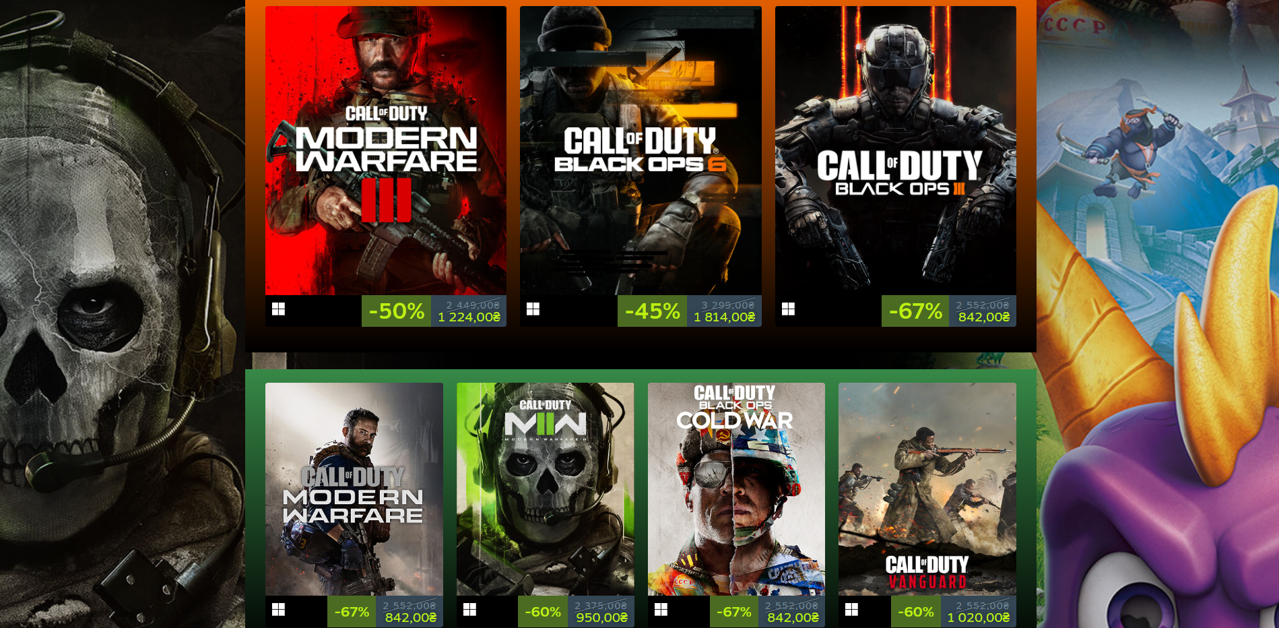Click Windows icon under Black Ops III
This screenshot has height=628, width=1279.
pyautogui.click(x=788, y=309)
